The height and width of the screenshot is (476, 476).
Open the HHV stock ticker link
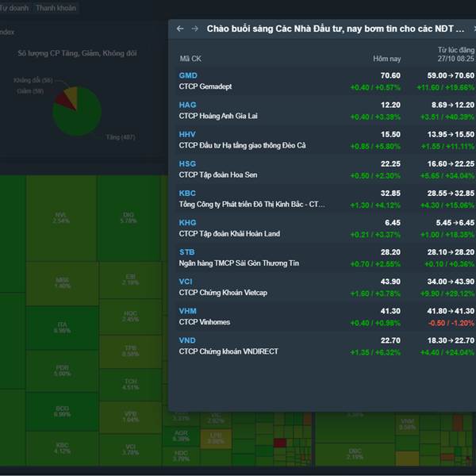click(187, 134)
